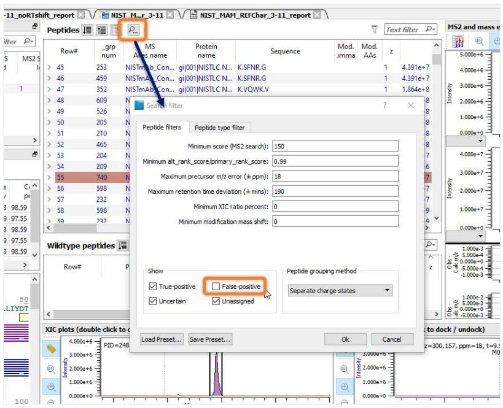Enable the False-positive checkbox

point(216,286)
